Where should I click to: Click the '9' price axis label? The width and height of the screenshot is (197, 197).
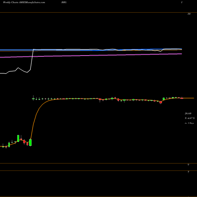(x=188, y=164)
